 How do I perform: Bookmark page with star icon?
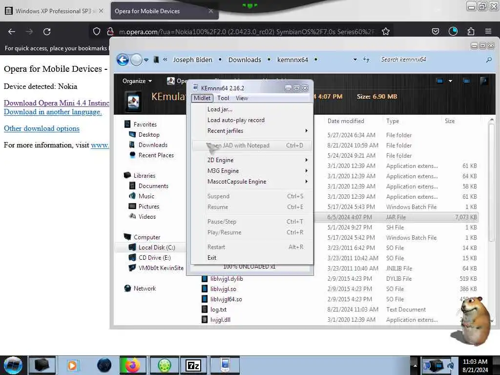[x=386, y=31]
